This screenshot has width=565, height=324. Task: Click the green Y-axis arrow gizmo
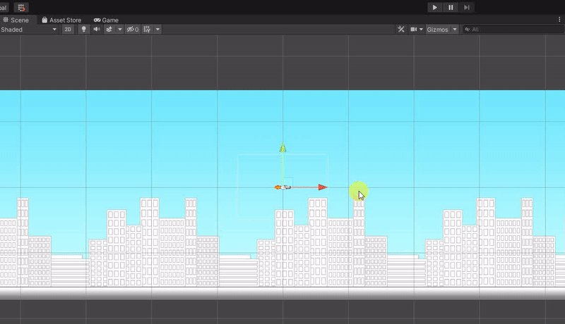[282, 149]
